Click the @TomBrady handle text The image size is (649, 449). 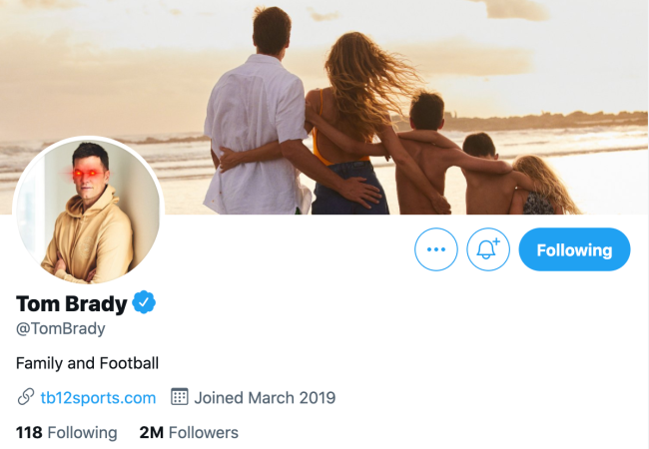[x=61, y=328]
